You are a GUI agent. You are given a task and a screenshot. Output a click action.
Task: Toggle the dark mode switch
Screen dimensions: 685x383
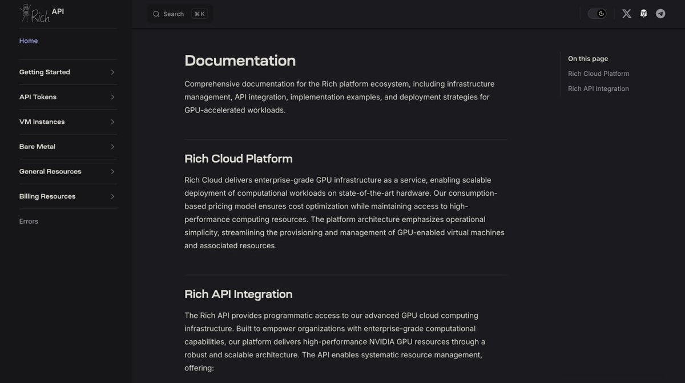(597, 14)
